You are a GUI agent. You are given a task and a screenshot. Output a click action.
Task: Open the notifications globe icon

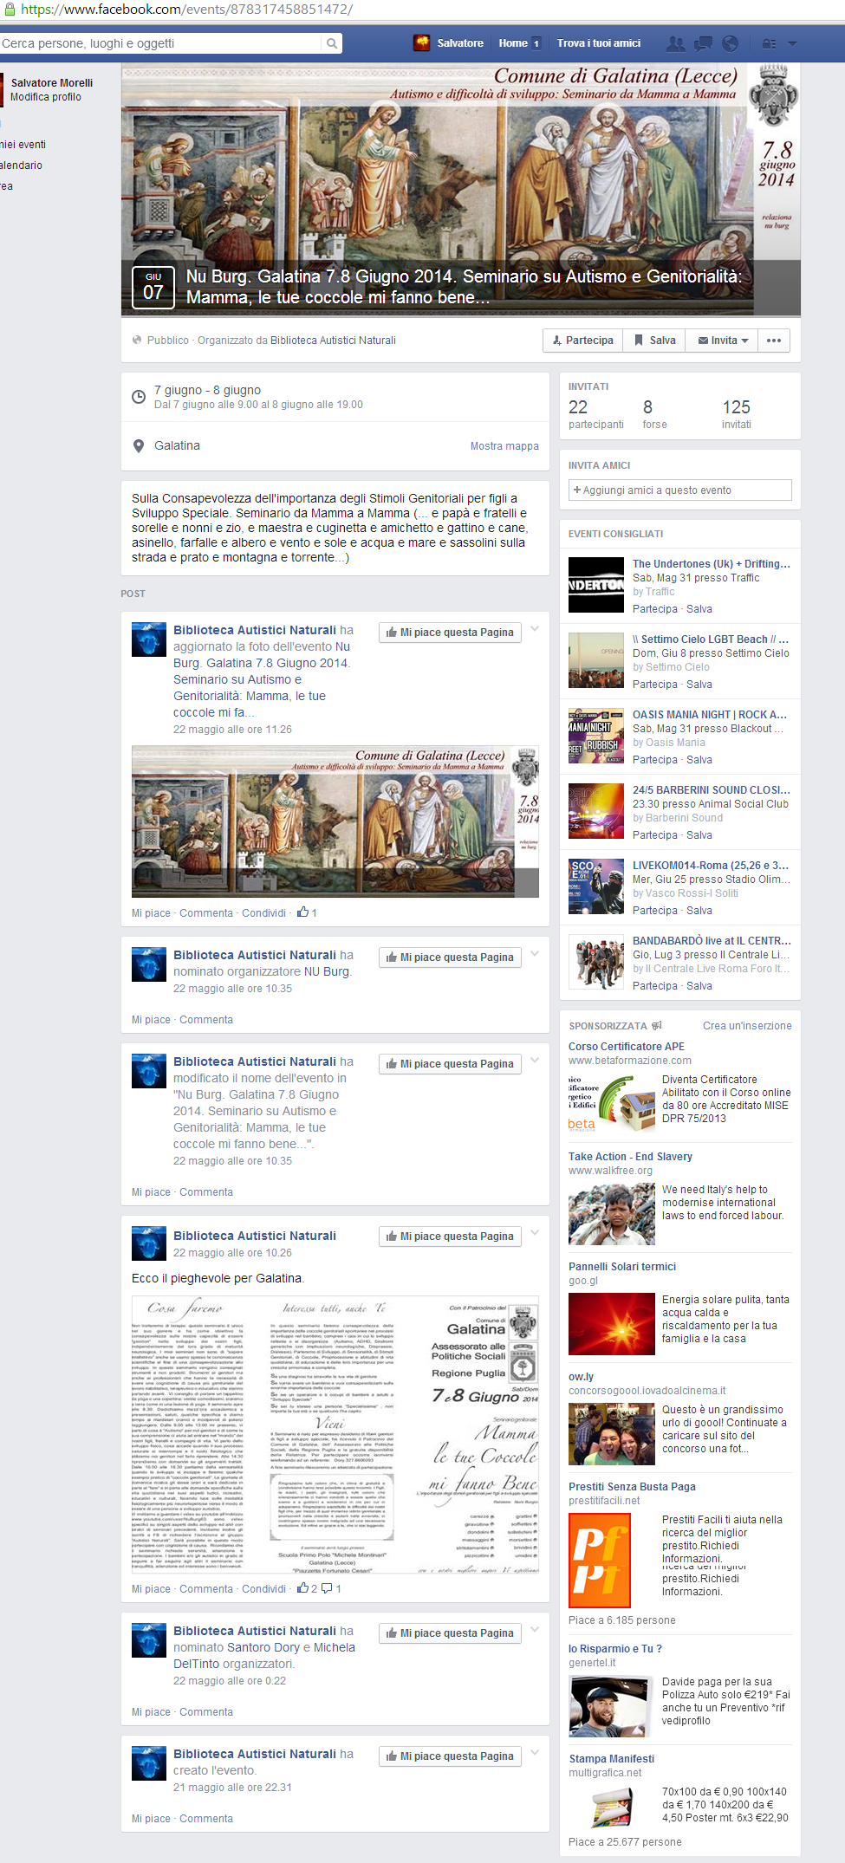(730, 43)
